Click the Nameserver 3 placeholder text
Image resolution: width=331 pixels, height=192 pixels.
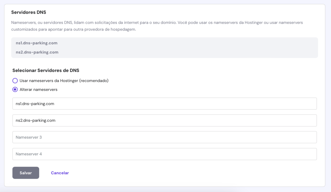point(29,137)
